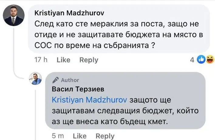Open Васил Терзиев's small profile avatar
Viewport: 215px width, 140px height.
tap(35, 79)
